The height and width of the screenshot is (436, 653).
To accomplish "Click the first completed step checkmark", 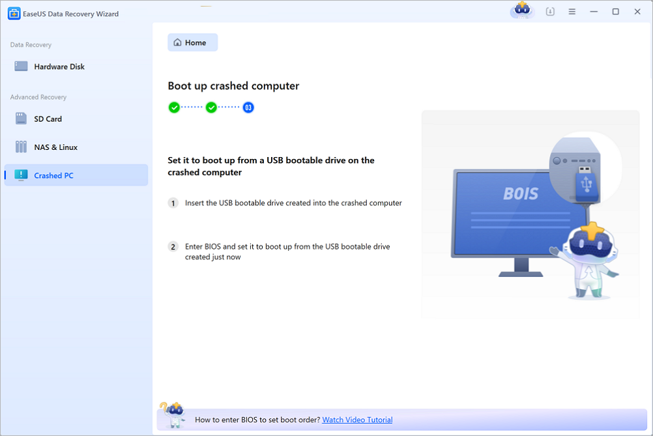I will (x=174, y=108).
